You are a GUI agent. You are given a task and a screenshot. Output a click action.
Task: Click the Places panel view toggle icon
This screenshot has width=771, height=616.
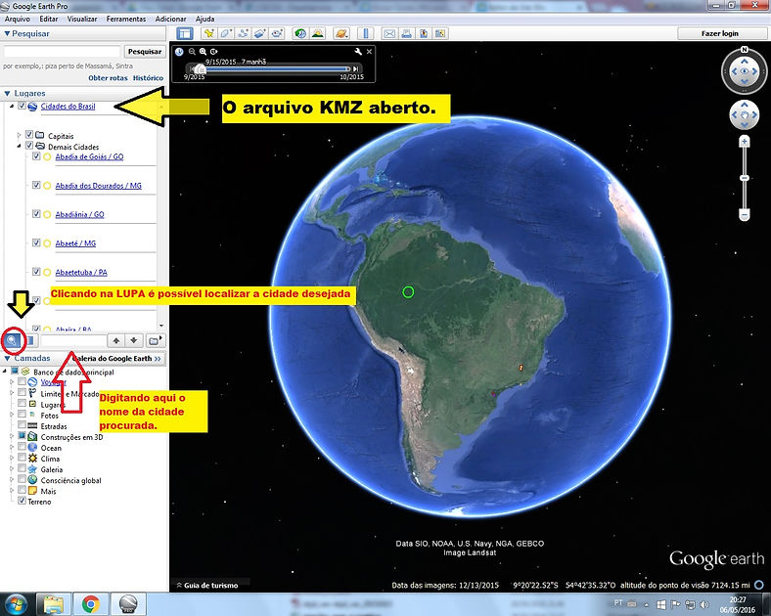[30, 340]
